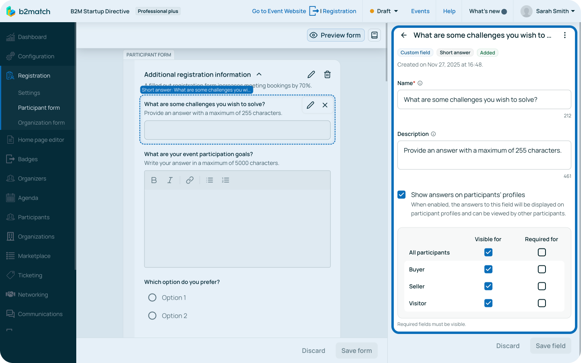581x363 pixels.
Task: Uncheck Show answers on participants' profiles
Action: tap(401, 194)
